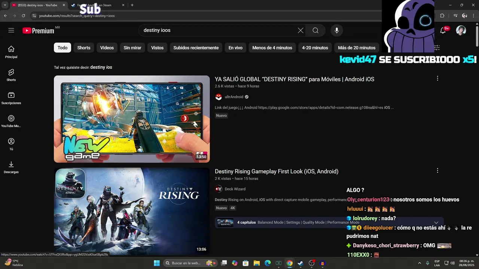Open Shorts in the left sidebar
Screen dimensions: 479x269
point(11,75)
